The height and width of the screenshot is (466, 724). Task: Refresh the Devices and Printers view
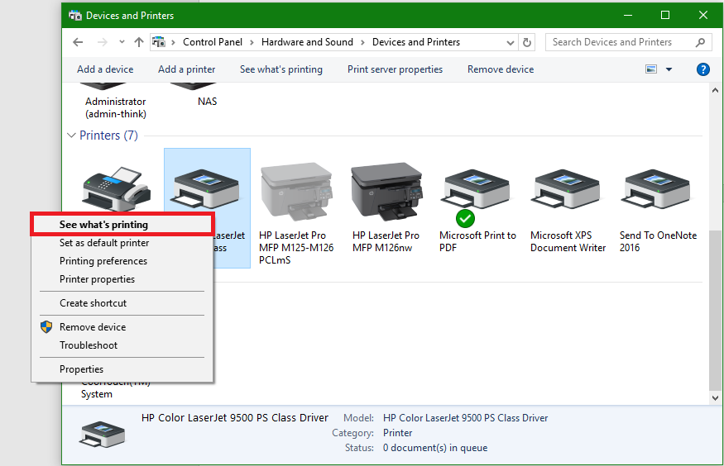[528, 42]
